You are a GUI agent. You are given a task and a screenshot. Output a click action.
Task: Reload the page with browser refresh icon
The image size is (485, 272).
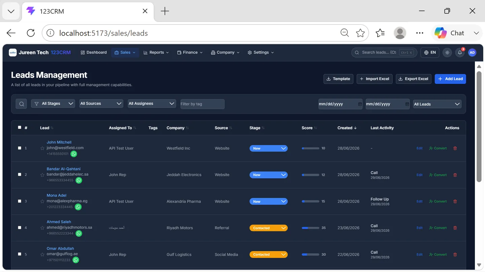[31, 33]
